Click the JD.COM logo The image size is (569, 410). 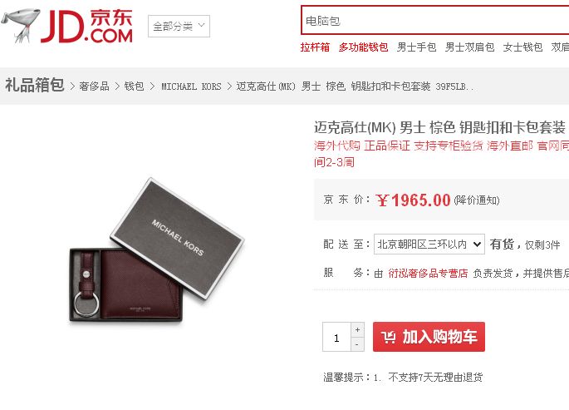[86, 26]
